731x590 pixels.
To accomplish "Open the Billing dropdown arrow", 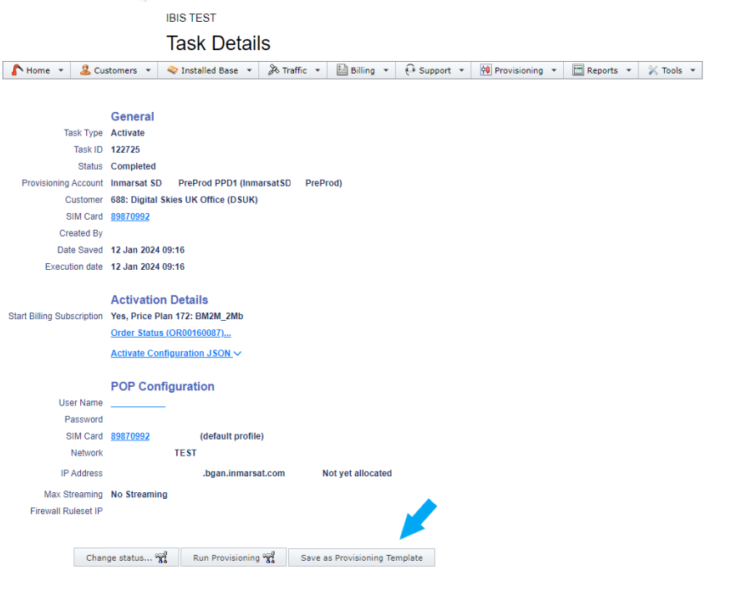I will click(386, 71).
